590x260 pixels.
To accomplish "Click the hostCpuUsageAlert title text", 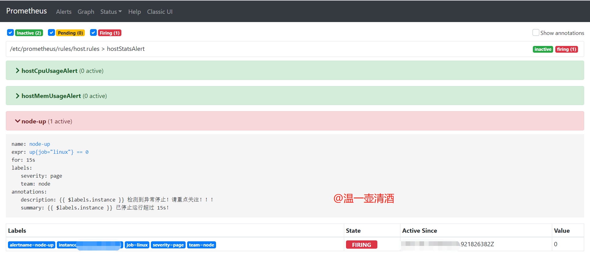I will (x=49, y=71).
